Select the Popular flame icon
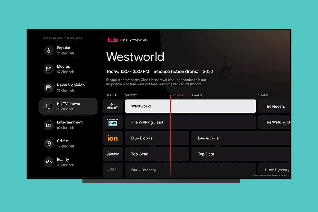 pos(49,50)
